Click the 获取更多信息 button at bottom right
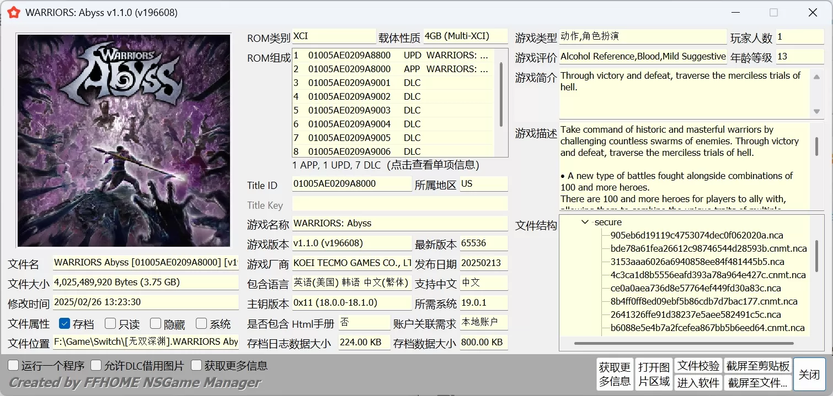The image size is (833, 396). (615, 374)
